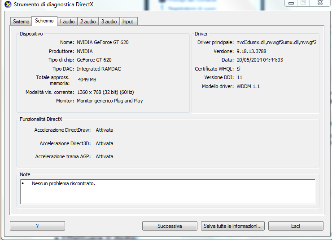Click inside the Note text box
The height and width of the screenshot is (240, 332).
tap(168, 191)
